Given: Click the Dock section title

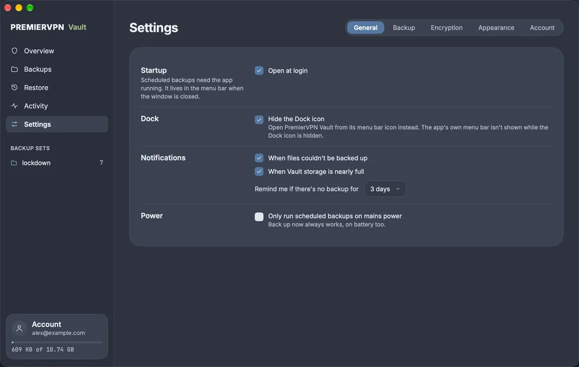Looking at the screenshot, I should tap(150, 119).
